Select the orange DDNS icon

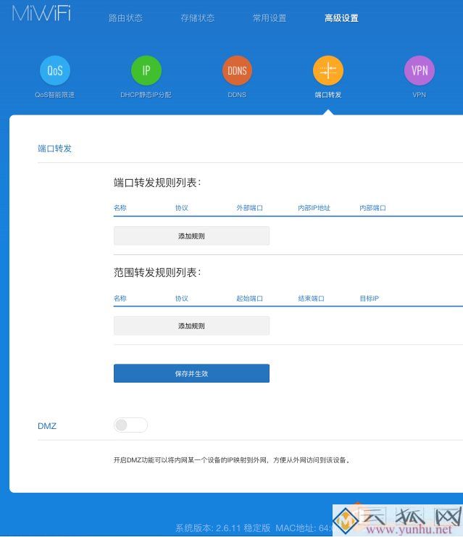point(237,70)
